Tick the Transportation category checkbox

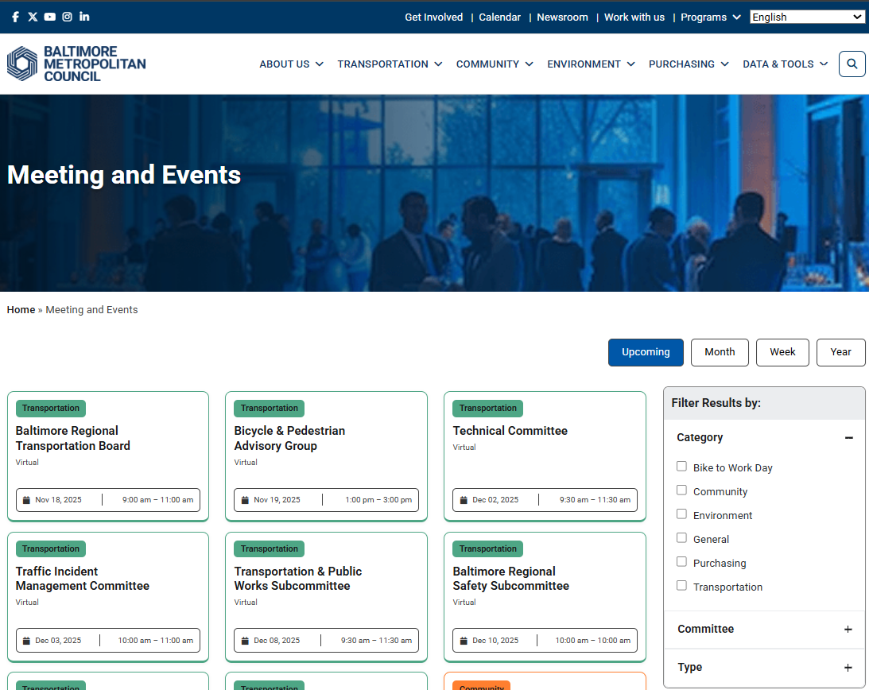681,586
